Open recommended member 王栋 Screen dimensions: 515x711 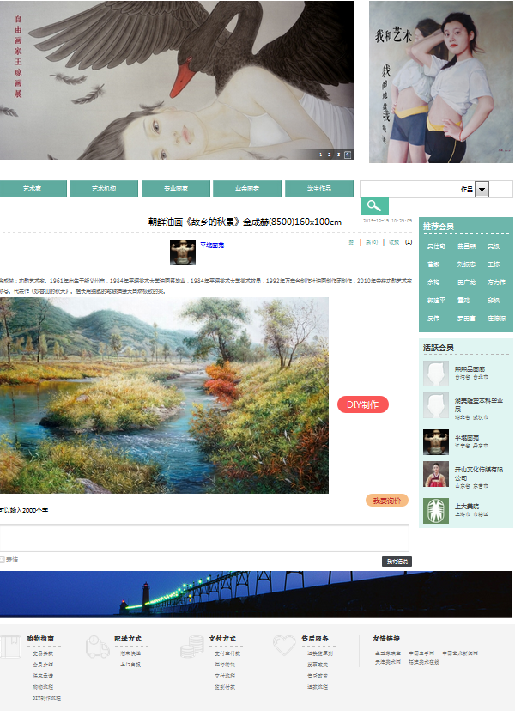click(494, 264)
